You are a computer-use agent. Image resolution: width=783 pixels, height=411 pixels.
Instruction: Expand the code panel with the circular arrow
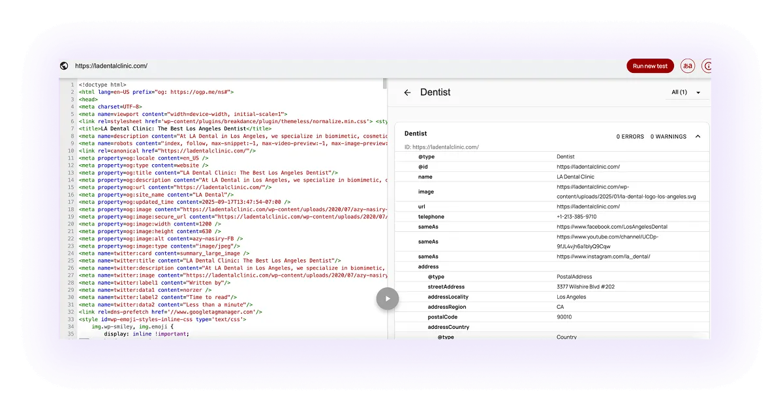[387, 298]
